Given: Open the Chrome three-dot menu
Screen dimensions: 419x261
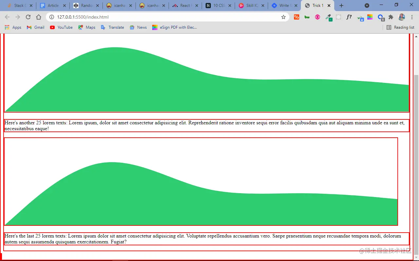Looking at the screenshot, I should [412, 17].
